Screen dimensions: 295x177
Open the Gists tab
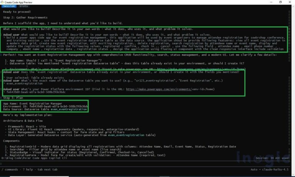click(x=23, y=6)
